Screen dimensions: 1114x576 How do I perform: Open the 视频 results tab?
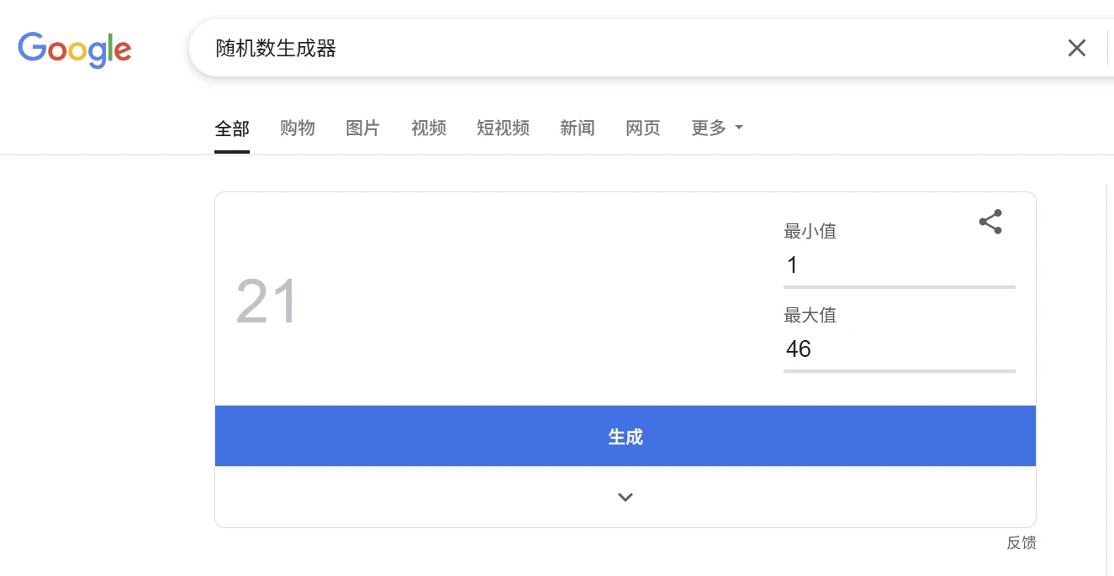pyautogui.click(x=429, y=128)
